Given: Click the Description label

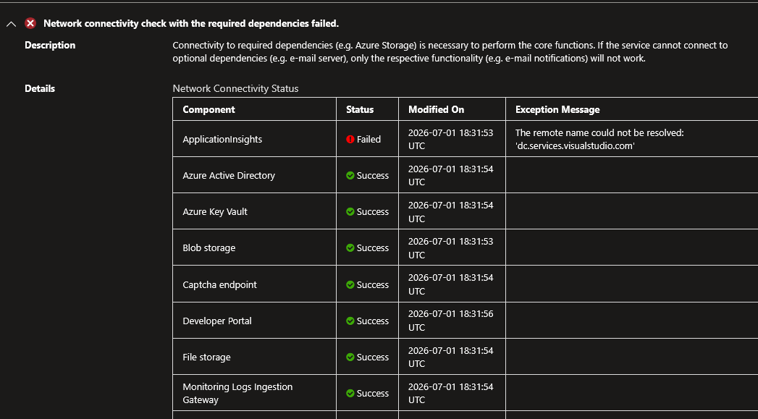Looking at the screenshot, I should (x=50, y=45).
